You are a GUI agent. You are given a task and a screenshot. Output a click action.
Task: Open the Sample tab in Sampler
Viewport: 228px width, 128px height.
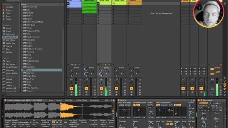click(59, 100)
